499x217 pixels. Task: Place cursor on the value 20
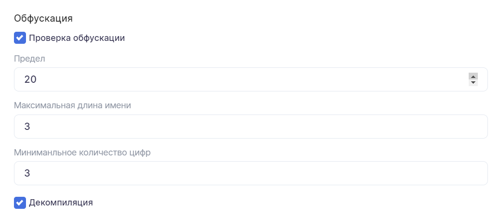30,79
